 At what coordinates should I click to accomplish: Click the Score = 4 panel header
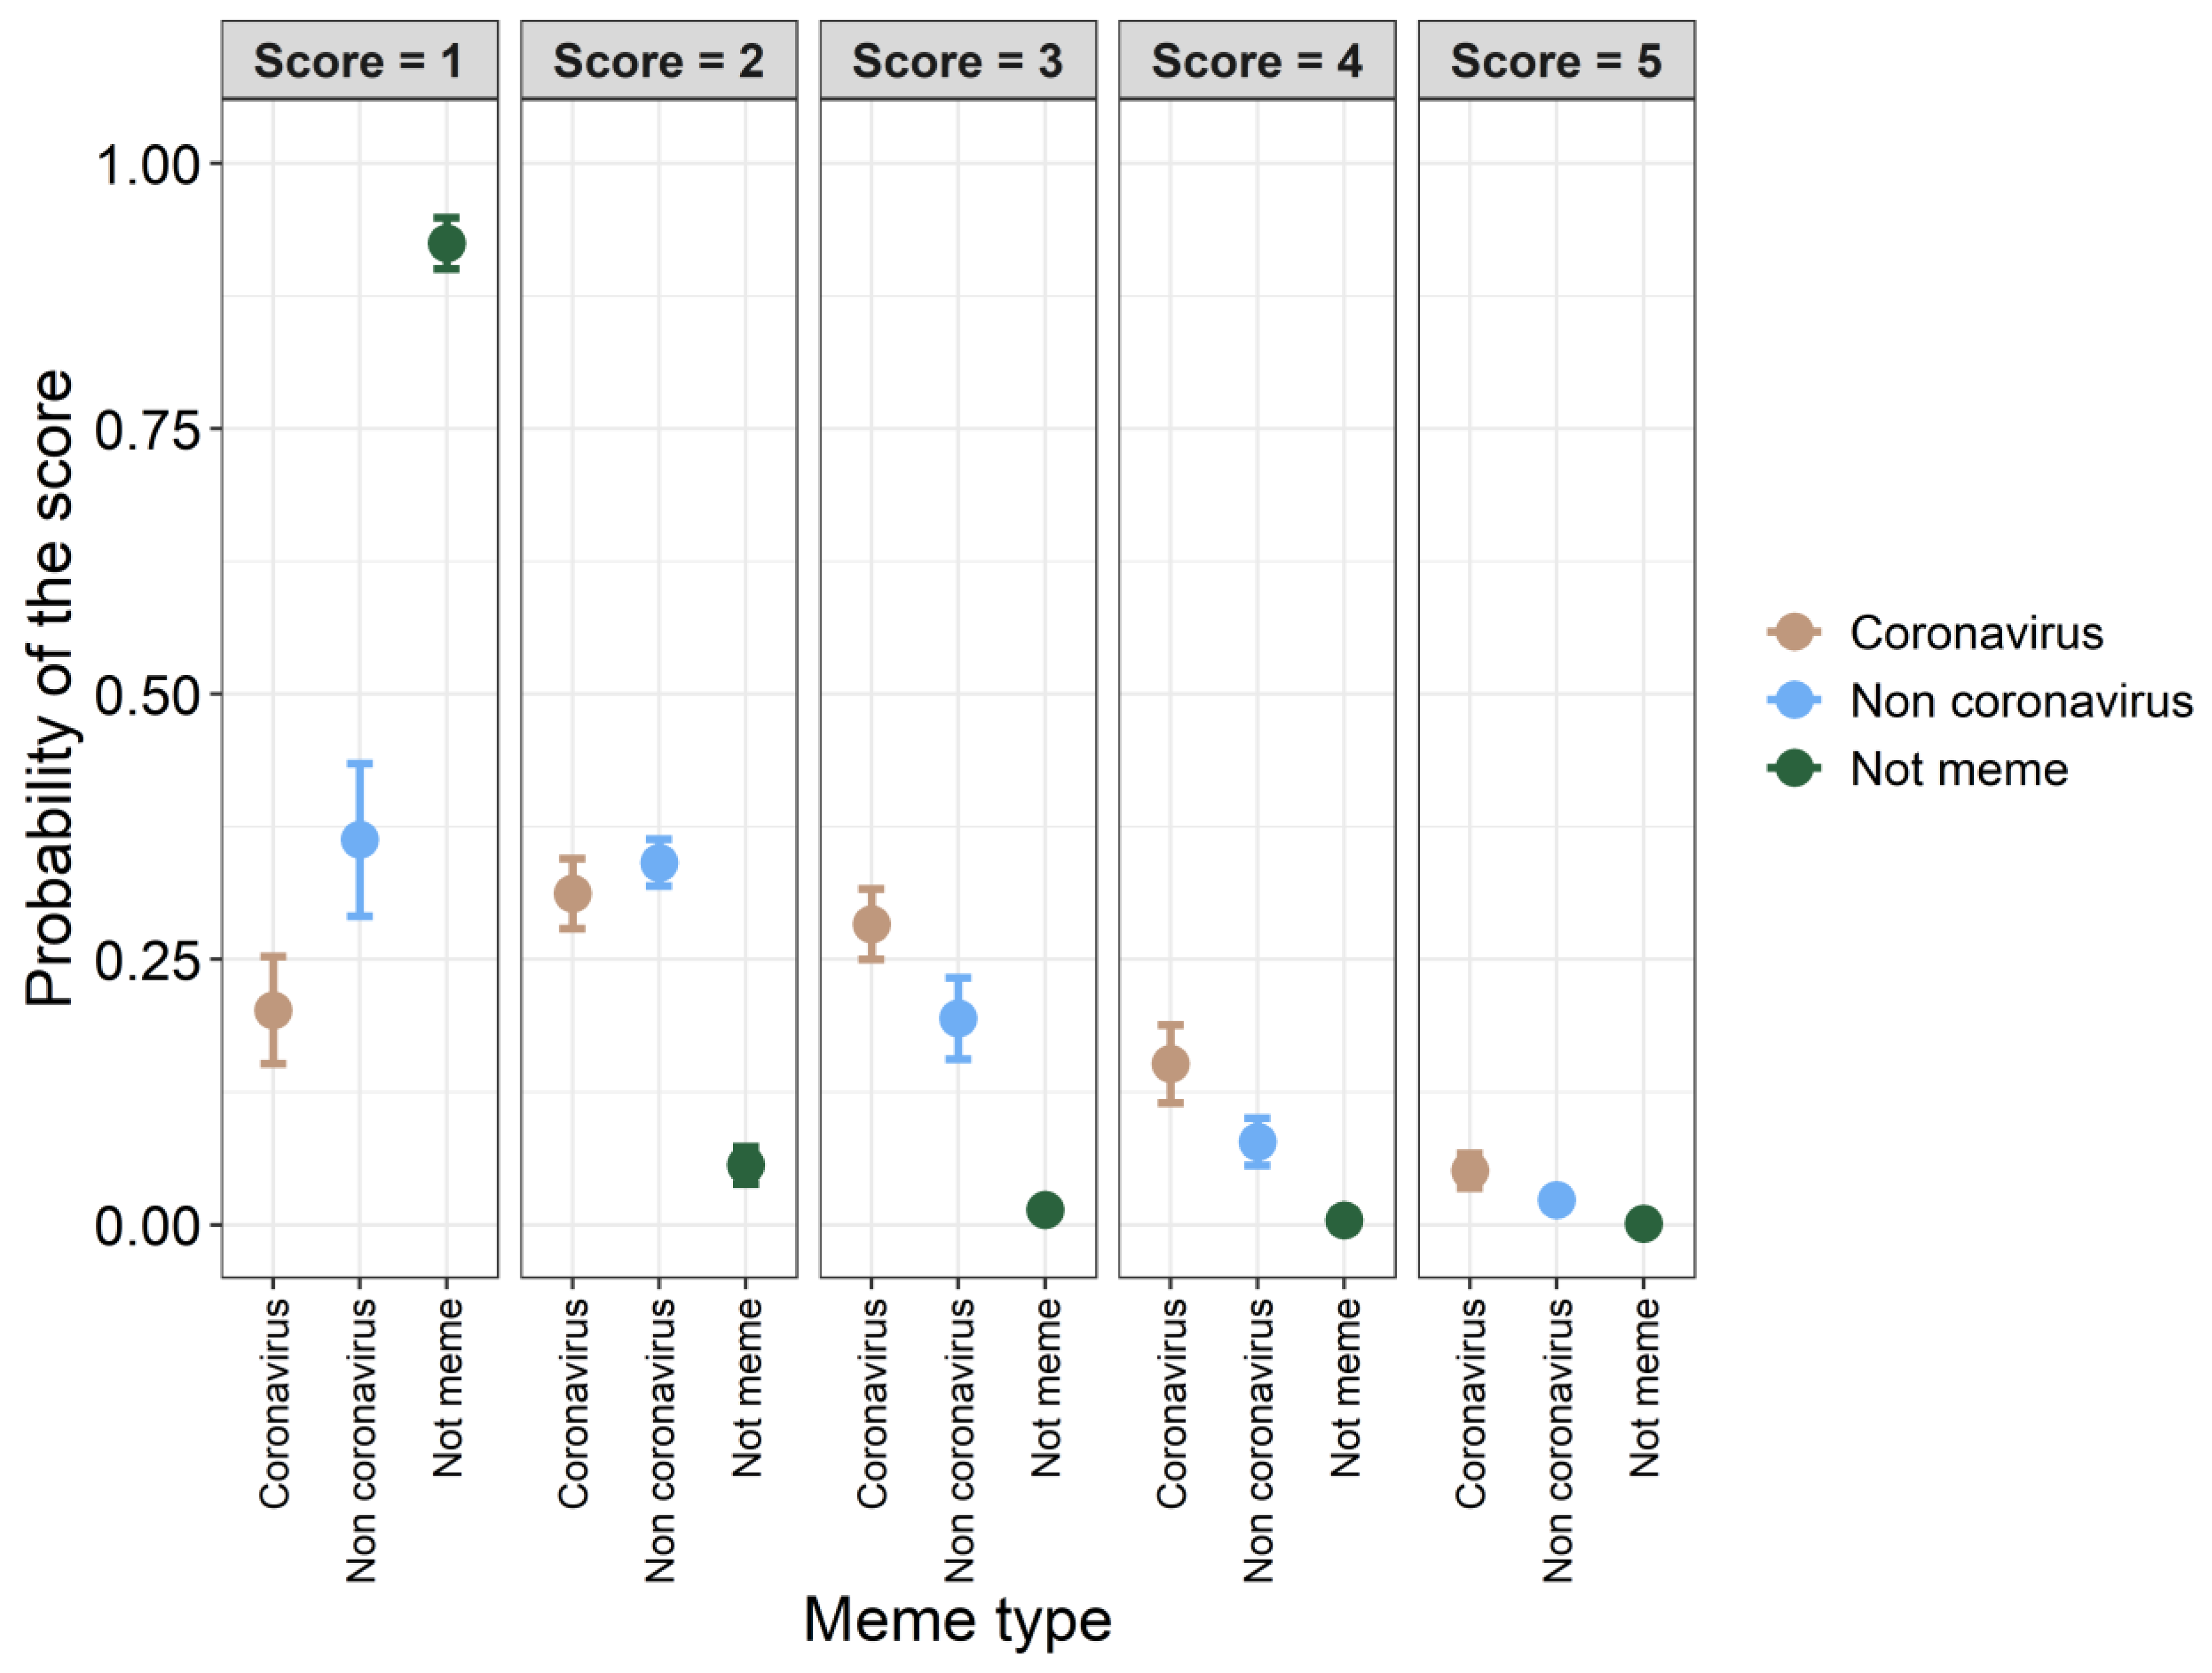[x=1256, y=61]
